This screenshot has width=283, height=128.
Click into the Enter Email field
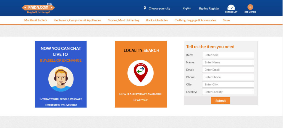pos(228,70)
